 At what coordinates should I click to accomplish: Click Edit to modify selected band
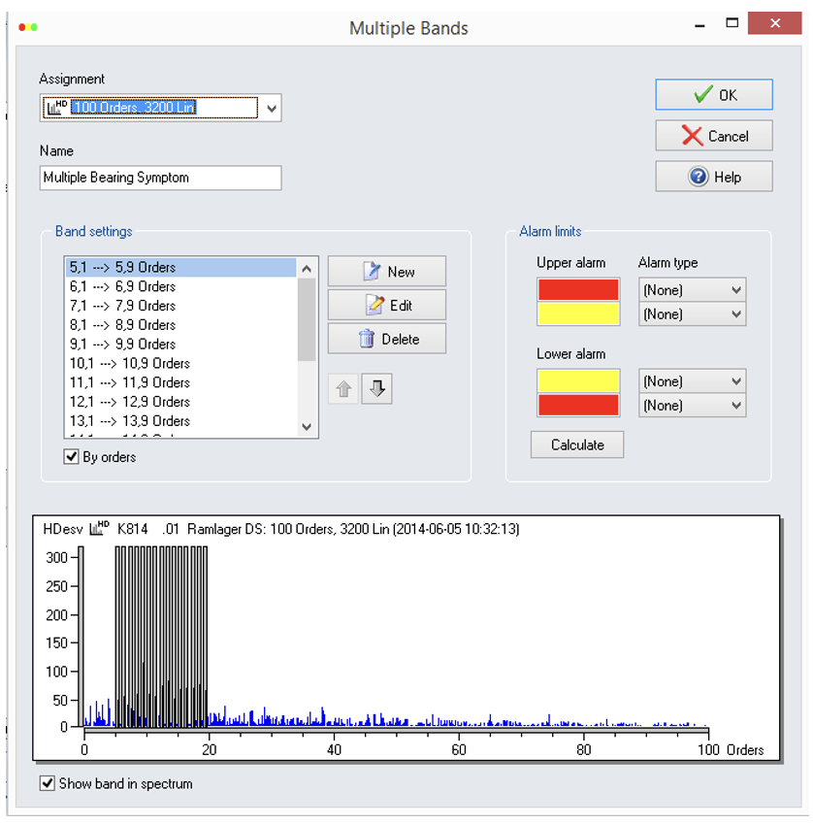387,305
